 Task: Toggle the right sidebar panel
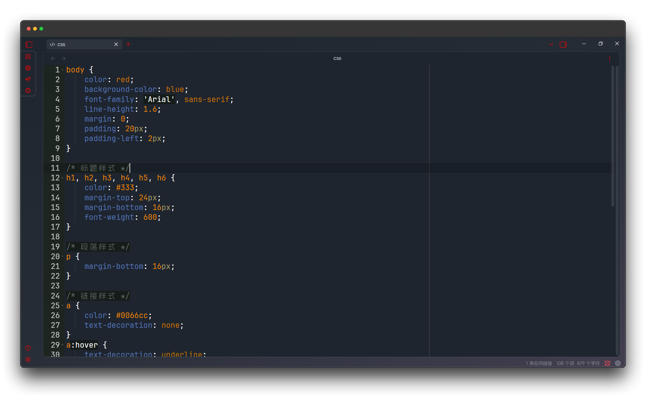pyautogui.click(x=563, y=45)
